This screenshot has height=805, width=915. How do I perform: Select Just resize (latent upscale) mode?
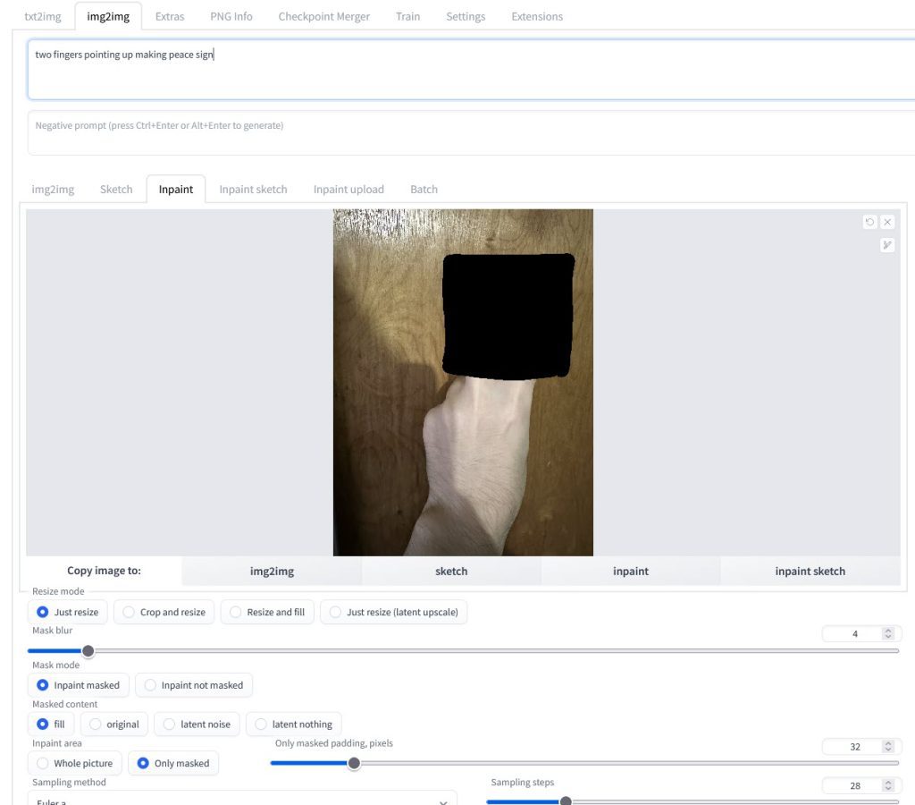[394, 612]
